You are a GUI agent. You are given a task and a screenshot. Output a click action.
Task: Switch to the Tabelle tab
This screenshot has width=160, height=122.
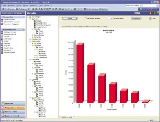[63, 117]
